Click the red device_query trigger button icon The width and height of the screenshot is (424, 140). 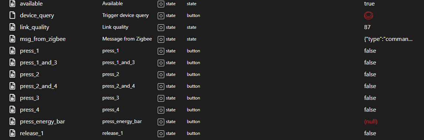(368, 15)
